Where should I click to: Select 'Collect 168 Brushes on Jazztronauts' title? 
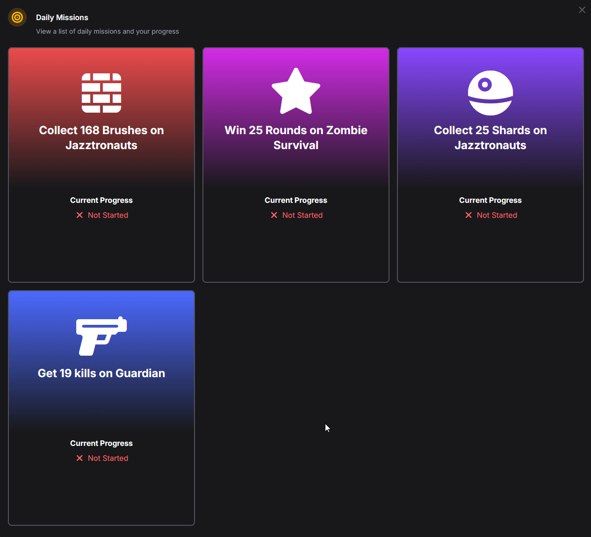click(101, 137)
